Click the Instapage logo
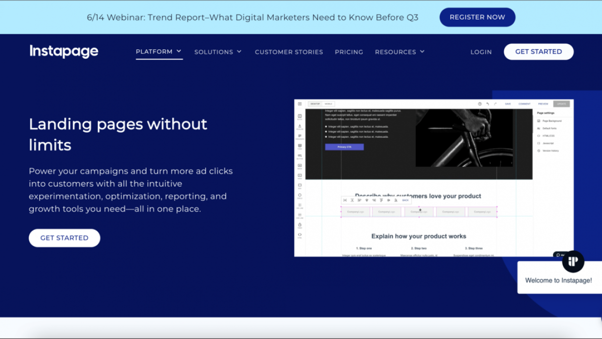The width and height of the screenshot is (602, 339). coord(64,52)
